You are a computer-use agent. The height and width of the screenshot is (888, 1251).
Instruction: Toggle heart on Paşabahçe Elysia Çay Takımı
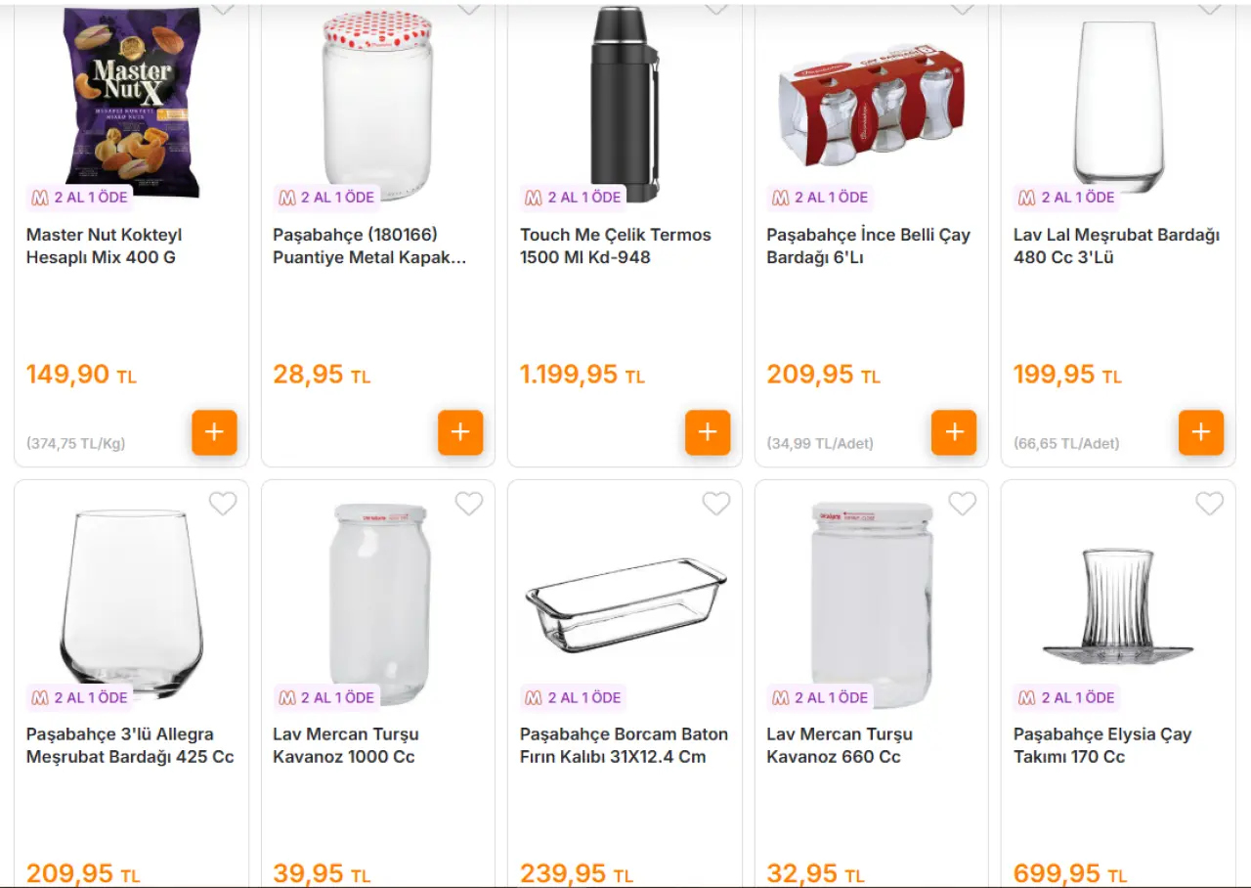1210,504
